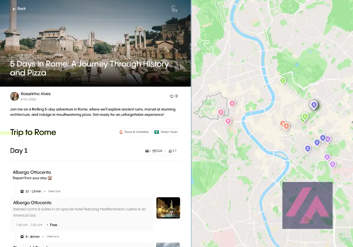Select the pink pin 2 on the map

[221, 113]
